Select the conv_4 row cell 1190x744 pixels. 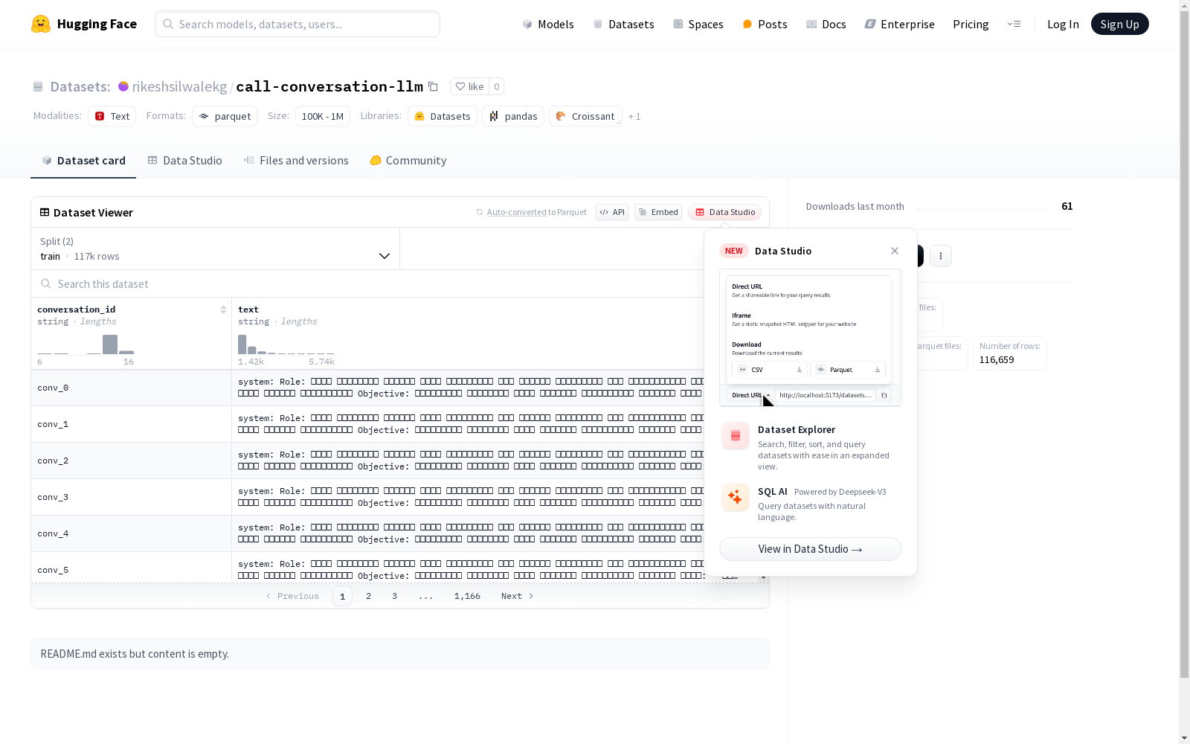132,533
